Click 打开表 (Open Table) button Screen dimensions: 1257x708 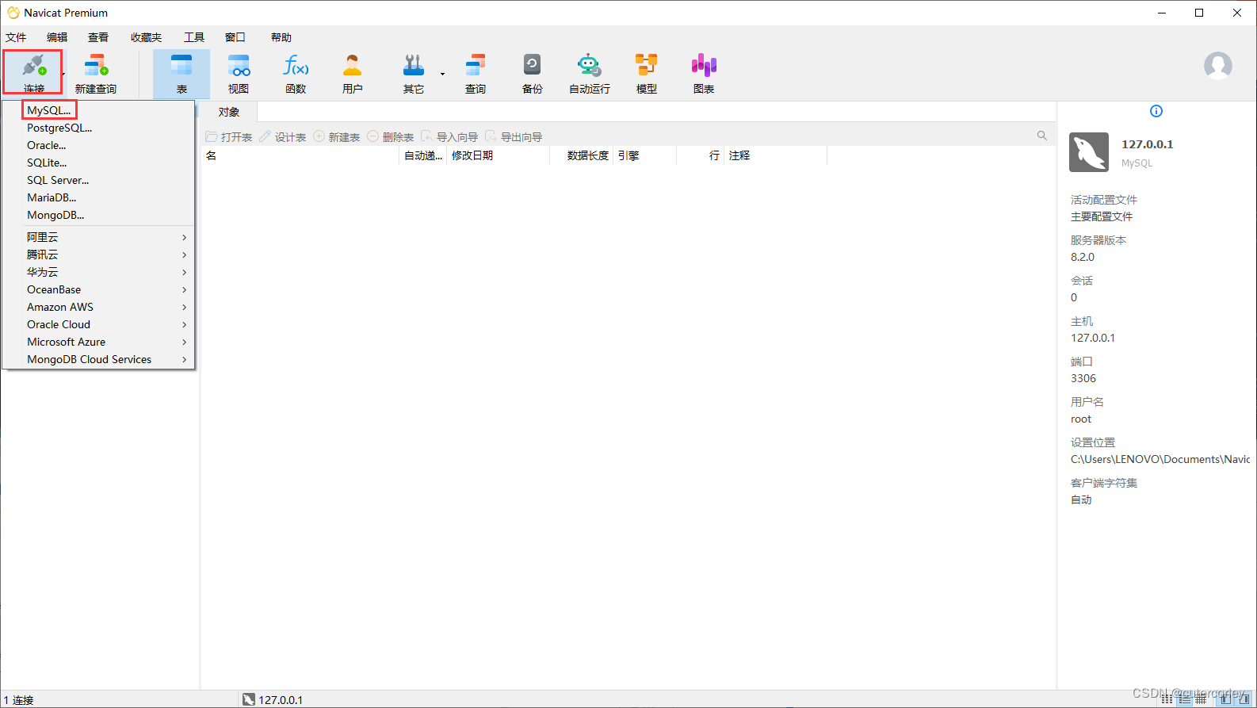coord(229,137)
